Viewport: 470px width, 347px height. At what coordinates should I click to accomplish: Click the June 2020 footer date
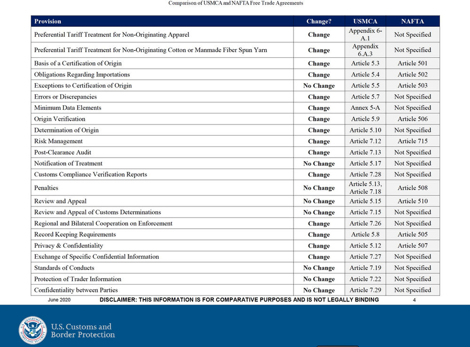pos(59,299)
